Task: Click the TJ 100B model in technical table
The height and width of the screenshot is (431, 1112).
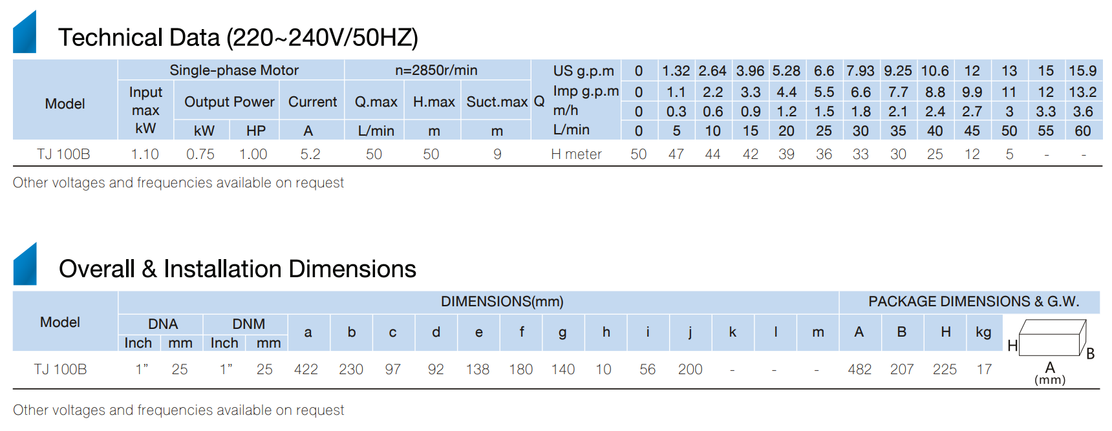Action: pyautogui.click(x=63, y=154)
